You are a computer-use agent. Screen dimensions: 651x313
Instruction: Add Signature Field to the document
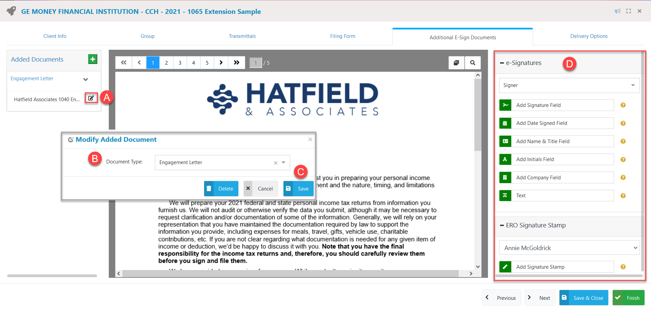click(x=556, y=105)
